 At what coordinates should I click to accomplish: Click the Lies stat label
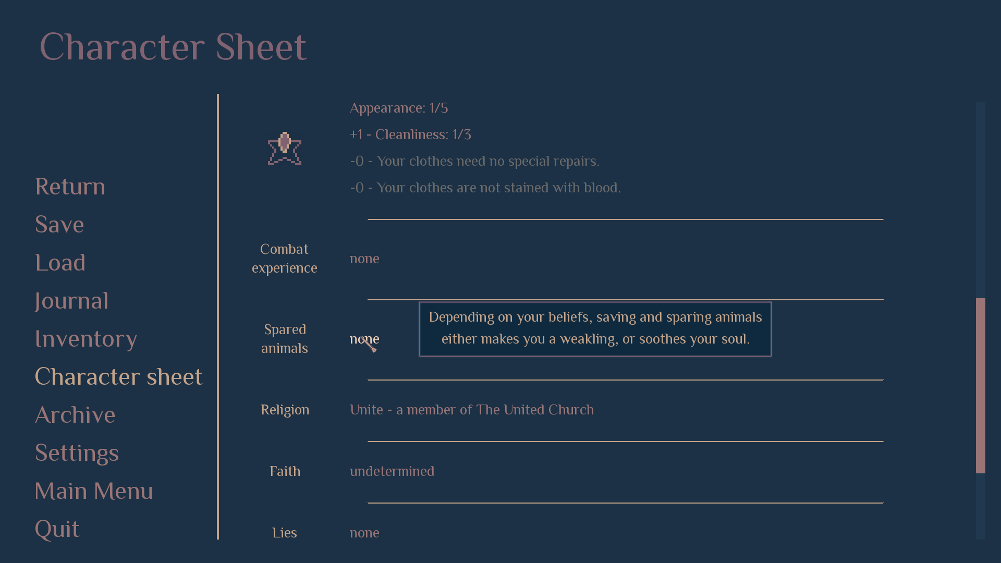285,533
